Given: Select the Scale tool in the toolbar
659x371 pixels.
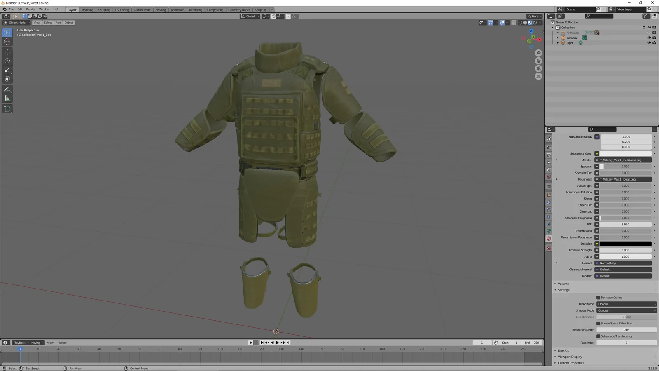Looking at the screenshot, I should click(x=7, y=70).
